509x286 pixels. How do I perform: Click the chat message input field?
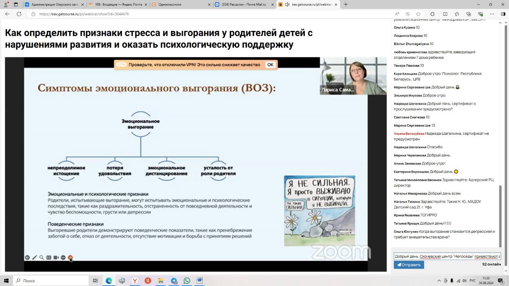(x=447, y=256)
